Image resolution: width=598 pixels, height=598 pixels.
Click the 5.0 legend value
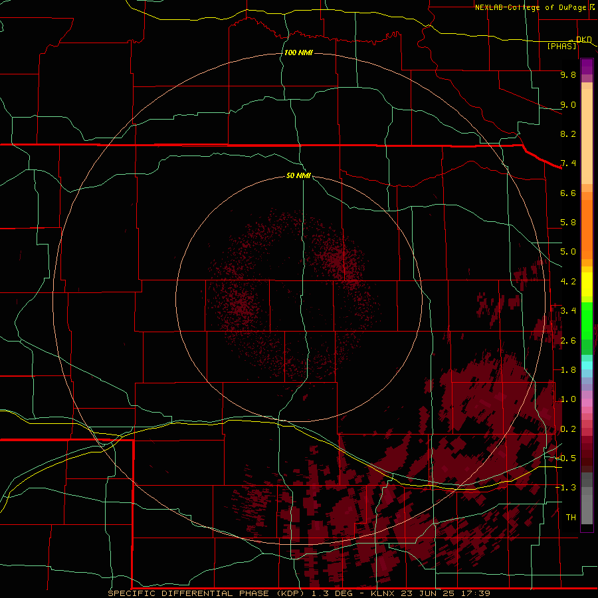click(568, 252)
